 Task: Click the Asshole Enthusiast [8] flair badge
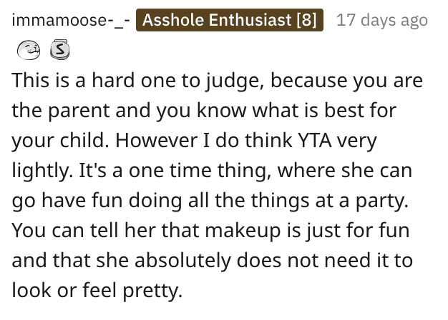click(230, 20)
